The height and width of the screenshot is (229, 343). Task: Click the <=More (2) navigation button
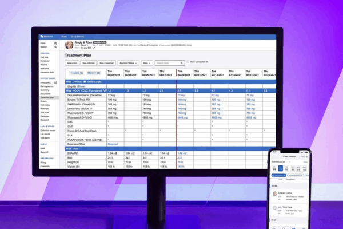pos(75,73)
